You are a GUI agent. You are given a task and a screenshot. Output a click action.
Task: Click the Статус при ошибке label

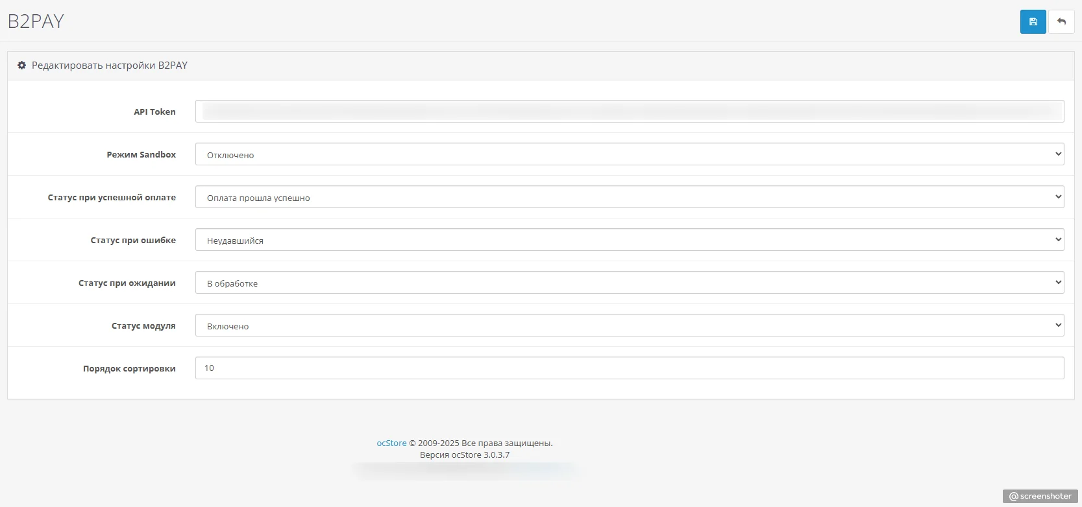coord(133,240)
